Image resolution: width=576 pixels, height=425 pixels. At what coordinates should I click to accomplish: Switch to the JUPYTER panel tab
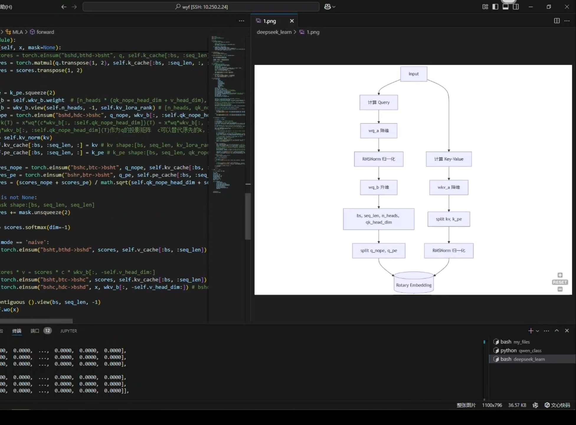coord(68,331)
